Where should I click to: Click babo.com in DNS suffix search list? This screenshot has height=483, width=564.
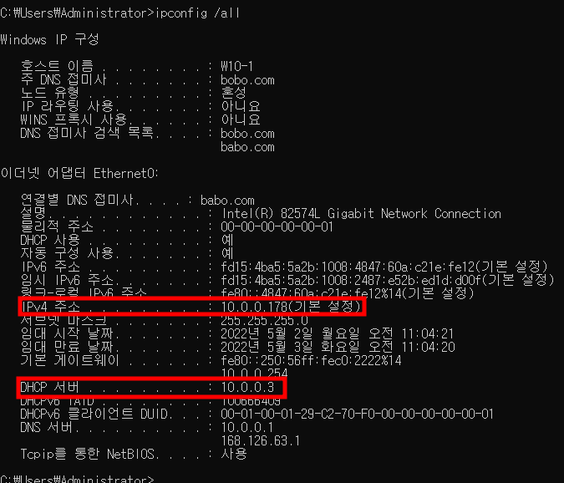click(x=247, y=147)
